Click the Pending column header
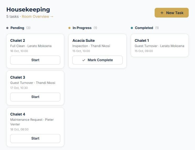The width and height of the screenshot is (195, 150). 17,28
